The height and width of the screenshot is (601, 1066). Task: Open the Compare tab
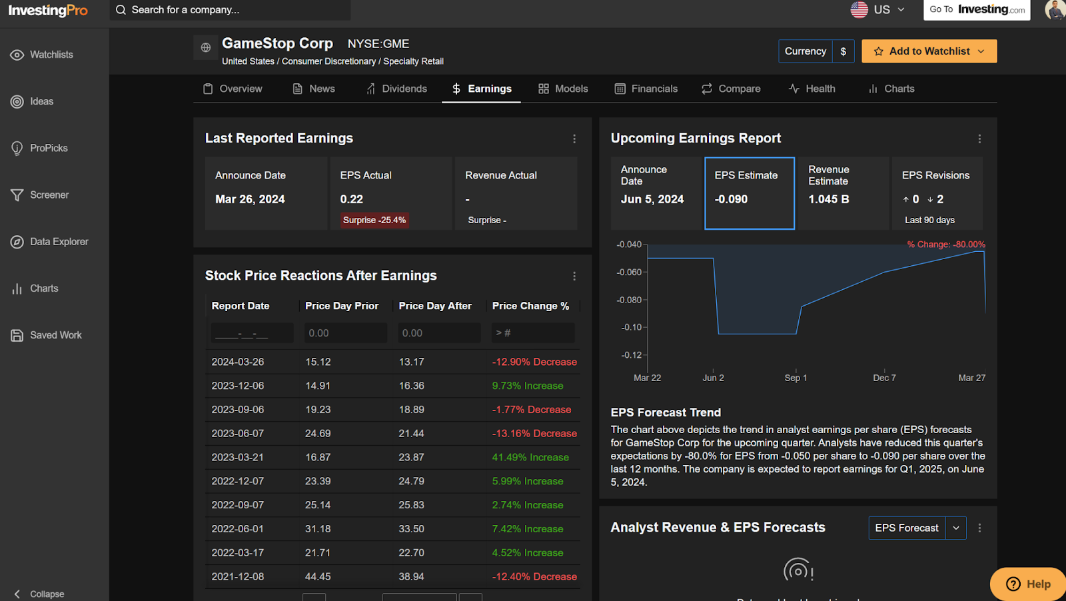click(x=731, y=89)
